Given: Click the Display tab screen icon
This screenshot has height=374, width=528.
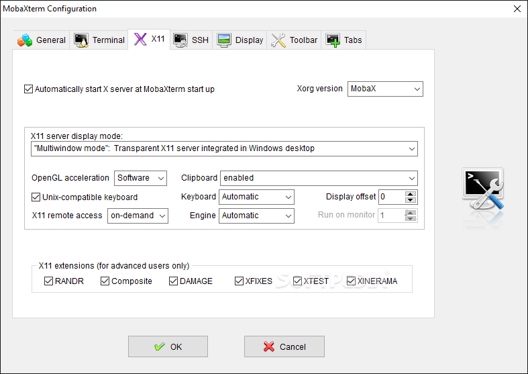Looking at the screenshot, I should pyautogui.click(x=224, y=40).
